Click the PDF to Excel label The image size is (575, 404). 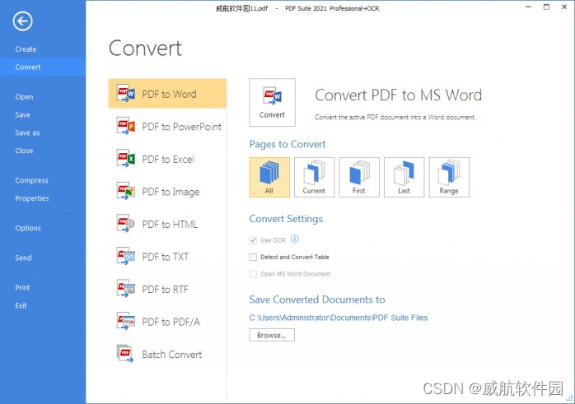[168, 160]
